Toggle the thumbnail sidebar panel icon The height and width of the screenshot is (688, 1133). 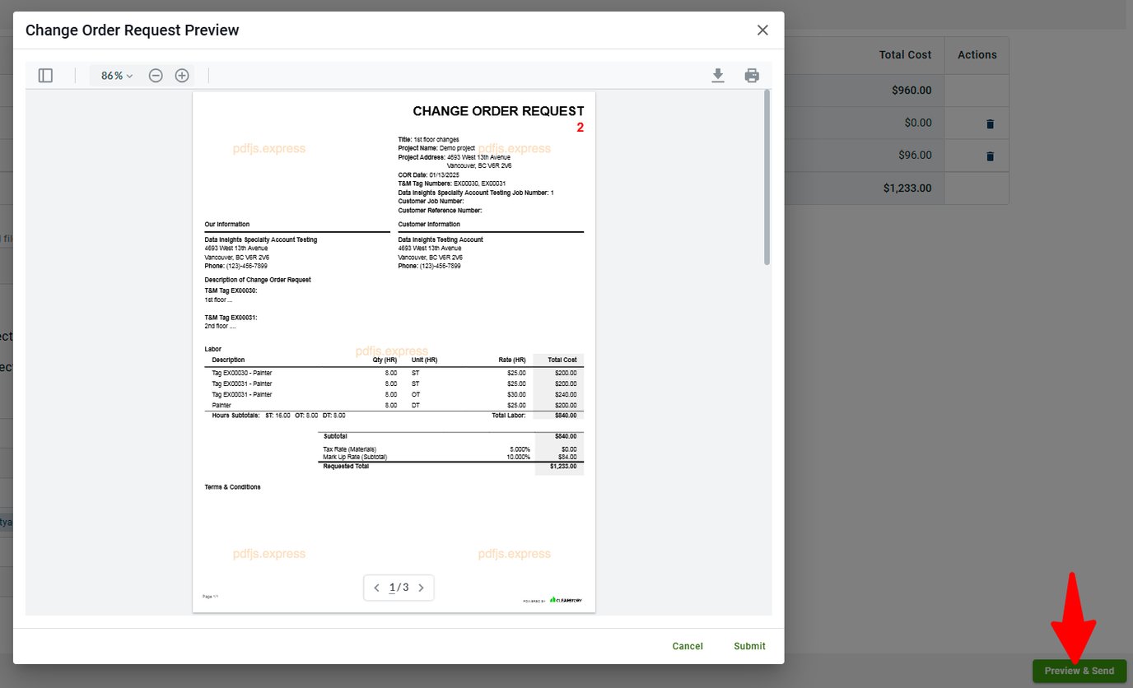click(45, 75)
